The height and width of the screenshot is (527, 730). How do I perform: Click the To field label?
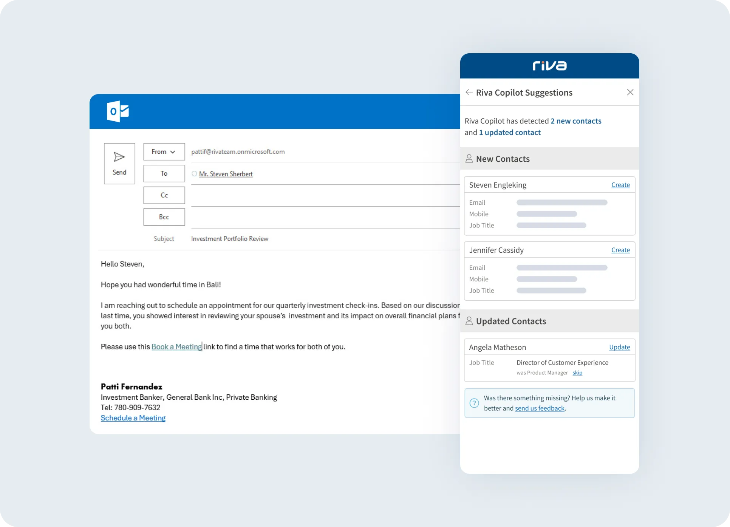164,174
